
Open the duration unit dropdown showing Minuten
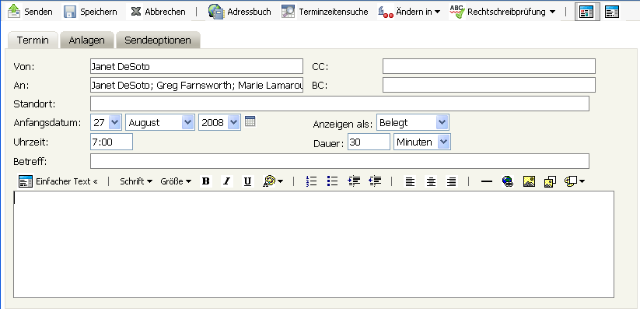coord(422,142)
